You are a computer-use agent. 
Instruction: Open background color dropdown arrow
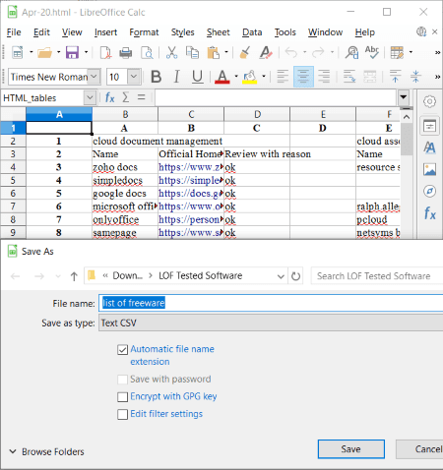264,77
